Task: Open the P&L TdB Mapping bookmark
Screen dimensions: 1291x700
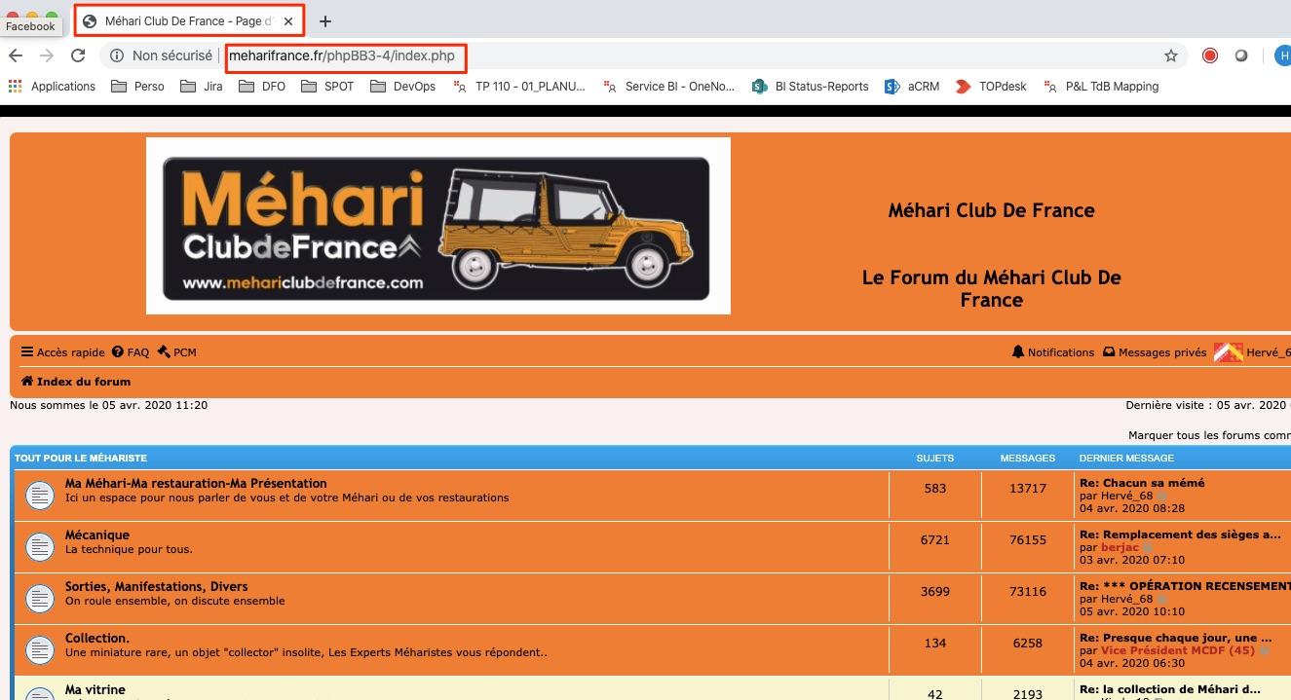Action: pos(1101,87)
